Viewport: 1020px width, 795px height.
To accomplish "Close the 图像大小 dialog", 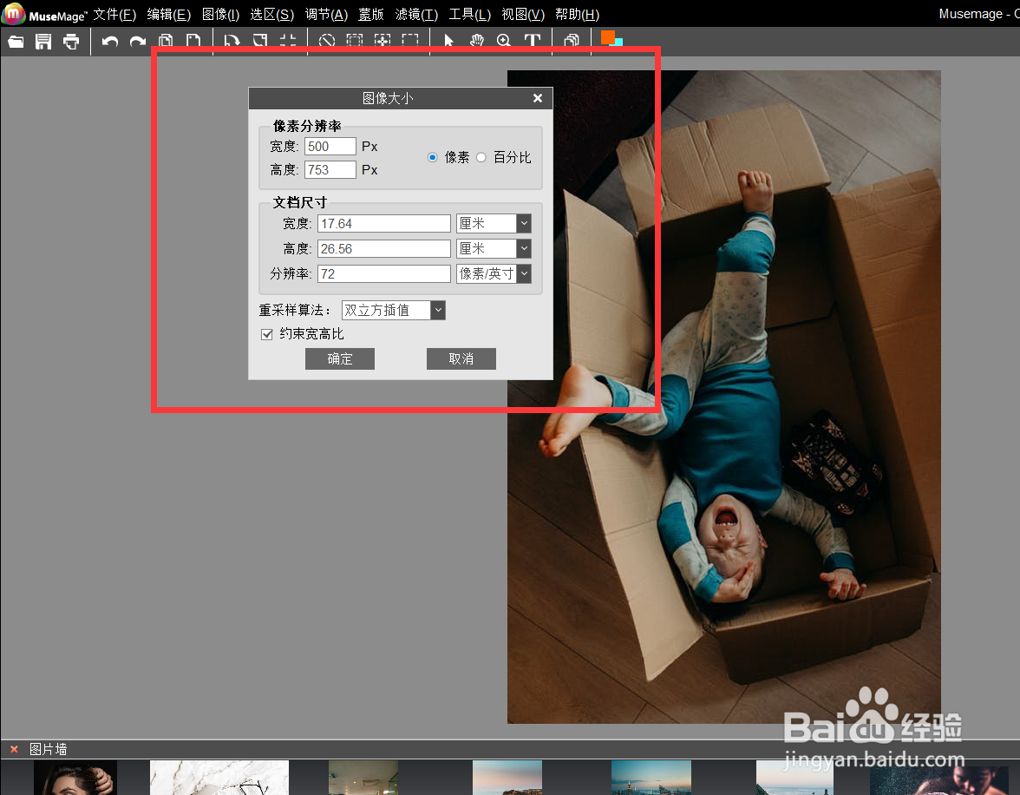I will [x=538, y=98].
